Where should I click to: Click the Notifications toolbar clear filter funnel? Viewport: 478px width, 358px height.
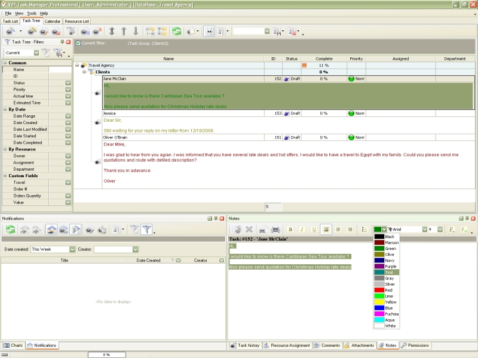click(x=134, y=229)
